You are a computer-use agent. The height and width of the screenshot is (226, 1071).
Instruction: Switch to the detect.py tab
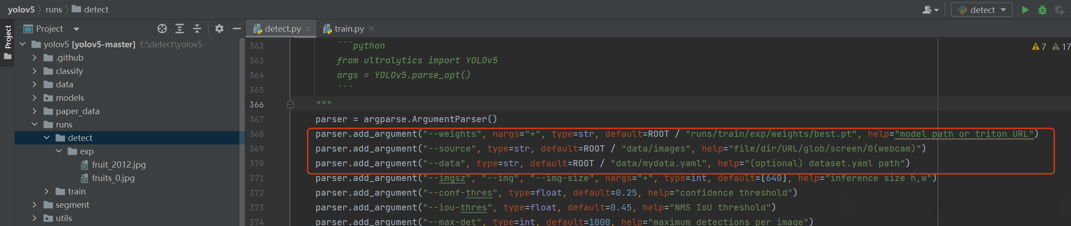tap(282, 29)
